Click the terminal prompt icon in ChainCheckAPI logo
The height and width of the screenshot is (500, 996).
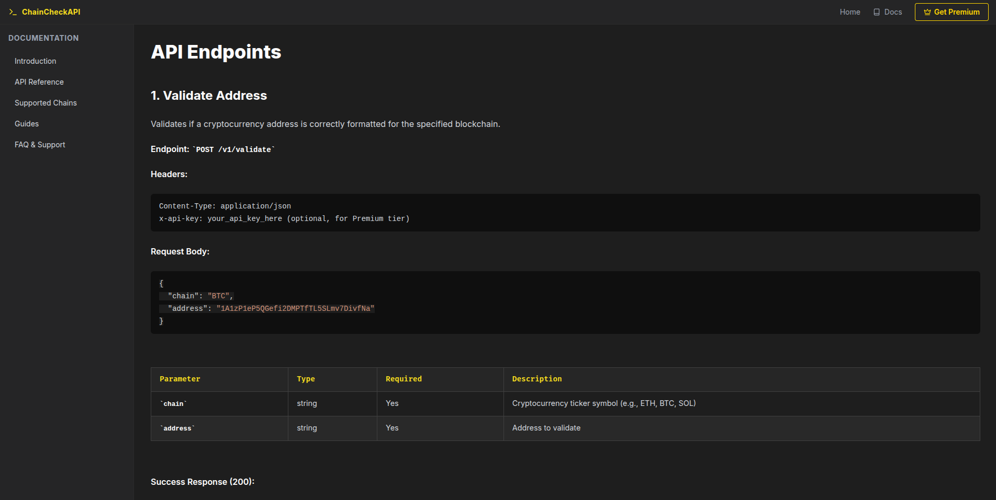13,11
